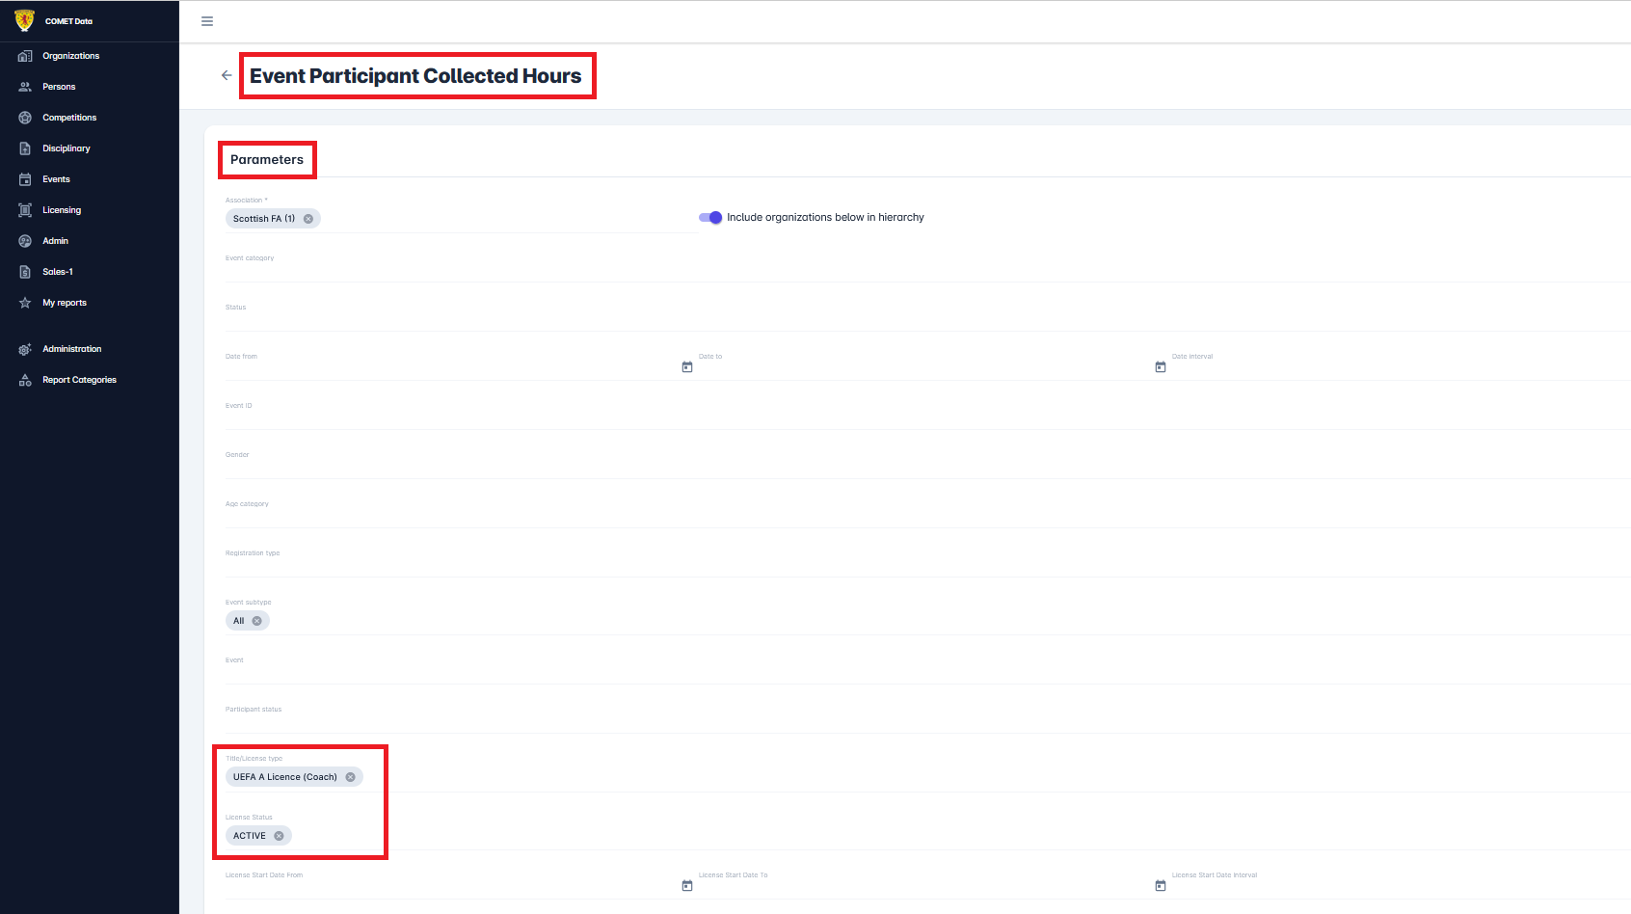Open Report Categories in sidebar

tap(79, 380)
